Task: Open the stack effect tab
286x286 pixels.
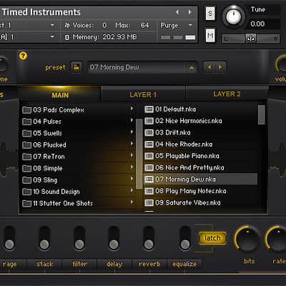Action: pos(44,264)
